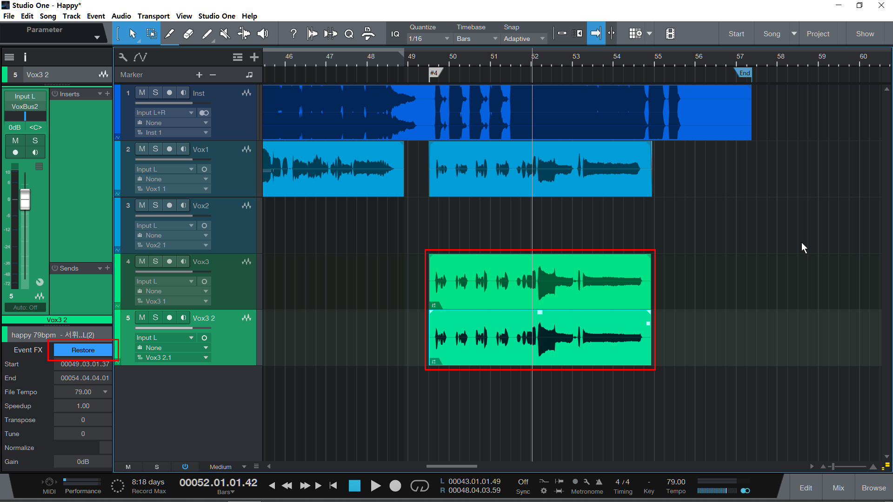Viewport: 893px width, 502px height.
Task: Click the loop playback button
Action: pyautogui.click(x=419, y=486)
